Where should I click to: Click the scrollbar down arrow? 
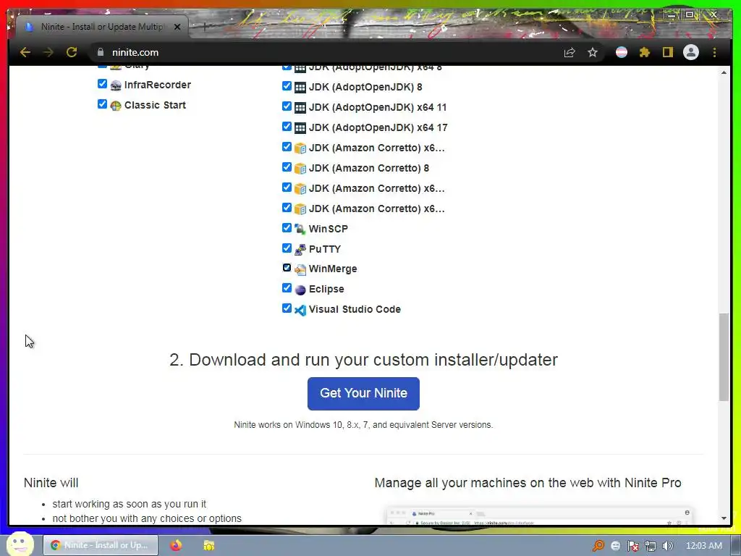[x=724, y=518]
